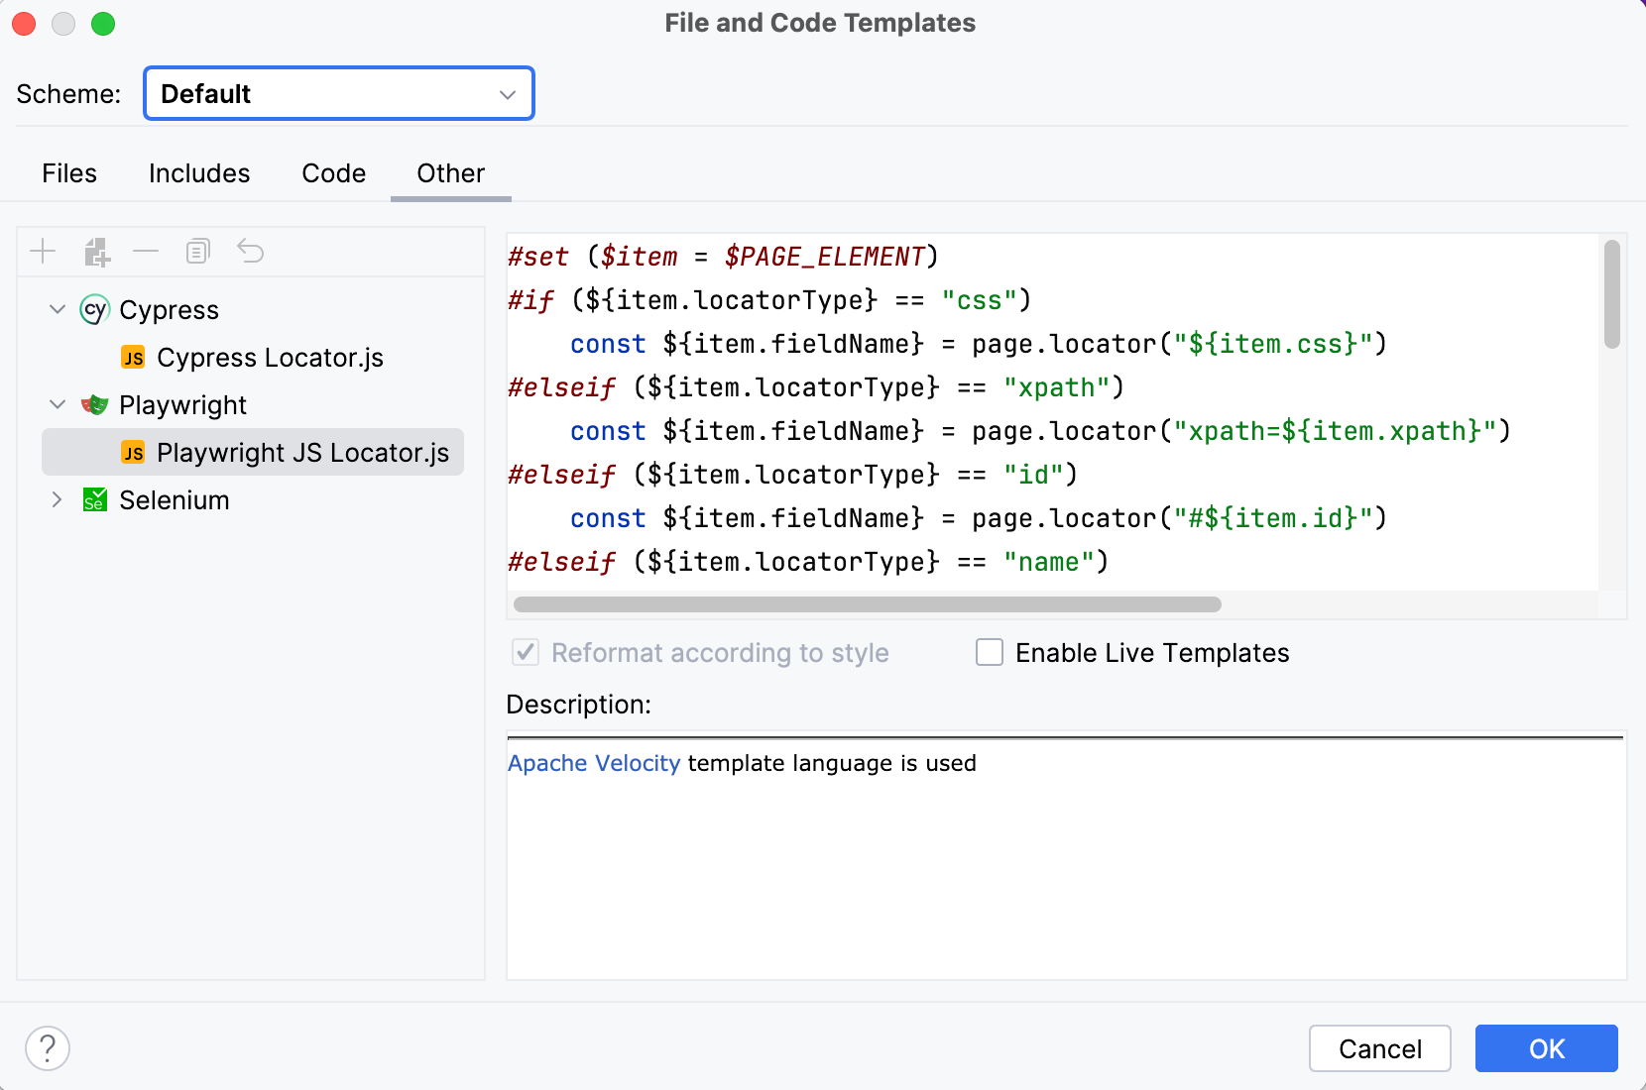
Task: Enable Live Templates checkbox
Action: click(x=990, y=653)
